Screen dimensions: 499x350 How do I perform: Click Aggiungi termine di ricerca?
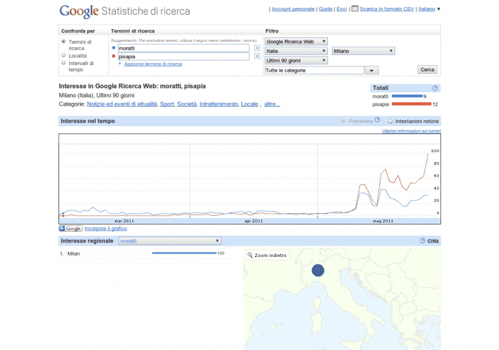[x=153, y=64]
